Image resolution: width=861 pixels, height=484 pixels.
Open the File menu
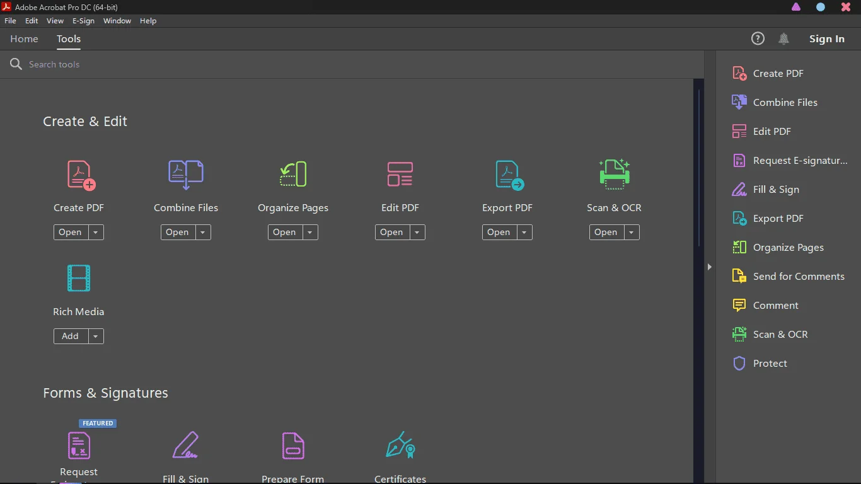coord(10,21)
